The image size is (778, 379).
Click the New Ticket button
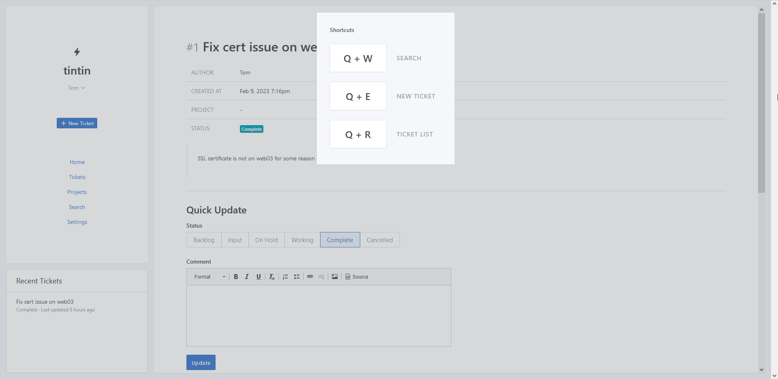coord(77,123)
